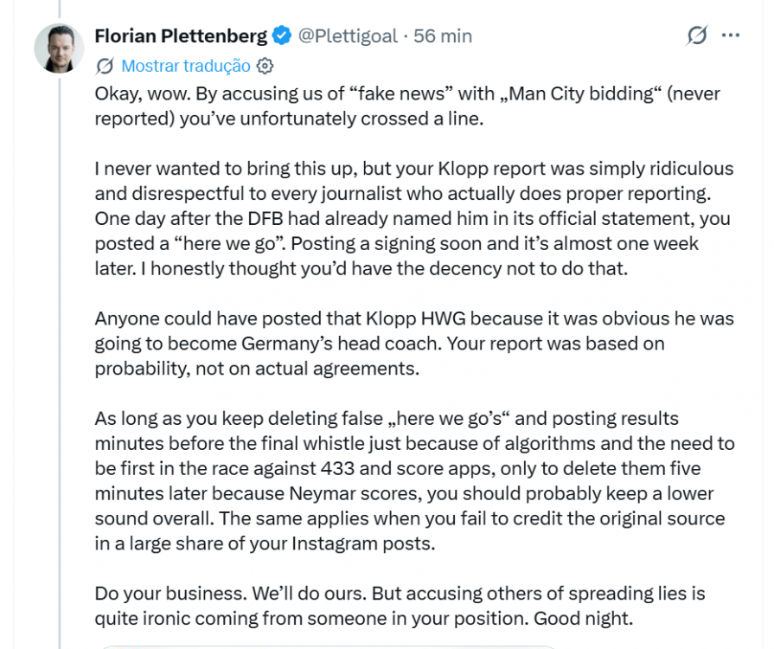Image resolution: width=774 pixels, height=649 pixels.
Task: Open the @Plettigoal handle link
Action: 348,35
